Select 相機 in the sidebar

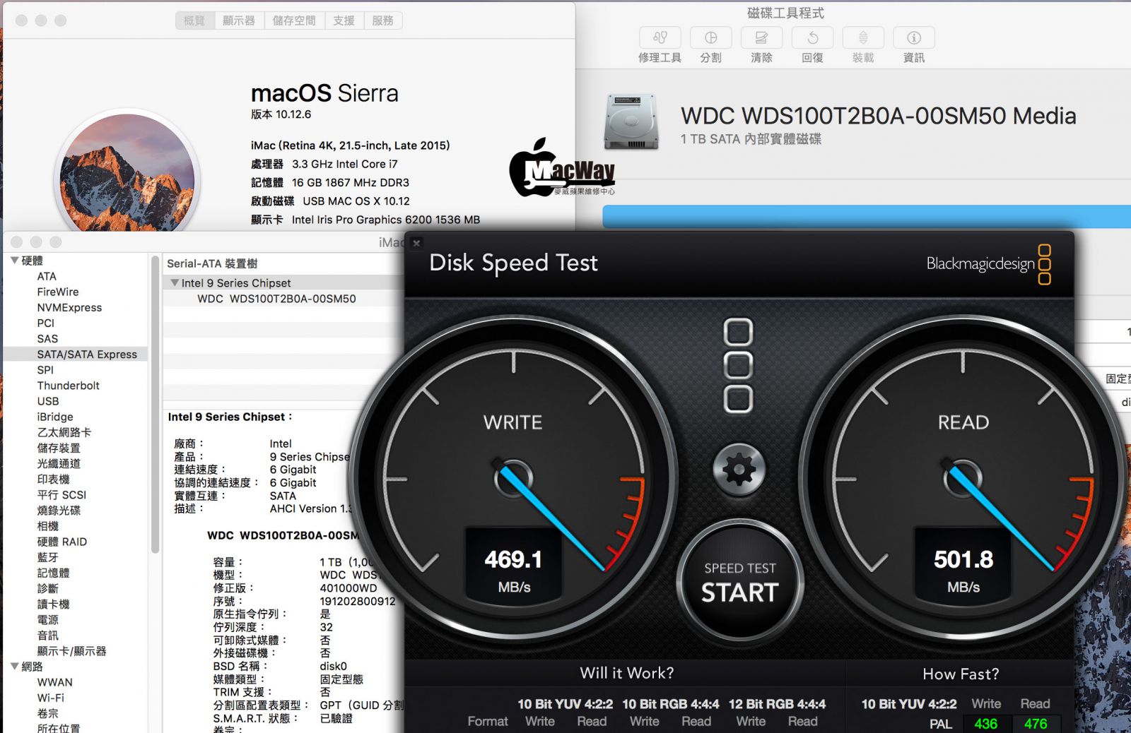pos(48,525)
